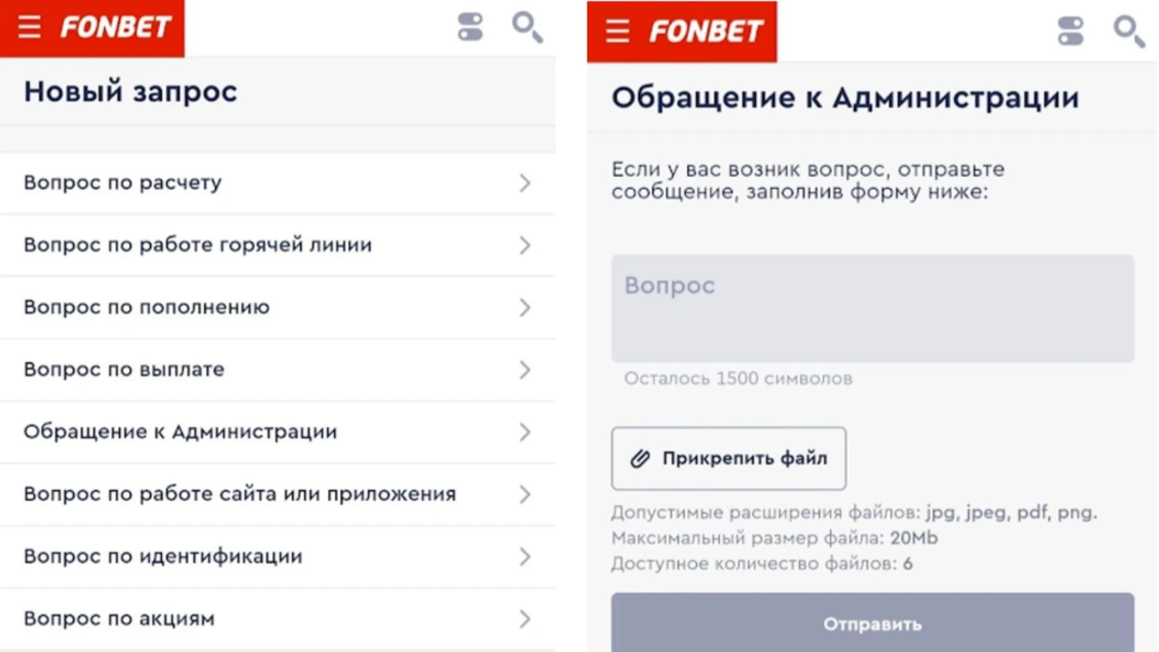Select Вопрос по работе горячей линии
This screenshot has width=1159, height=652.
(278, 245)
